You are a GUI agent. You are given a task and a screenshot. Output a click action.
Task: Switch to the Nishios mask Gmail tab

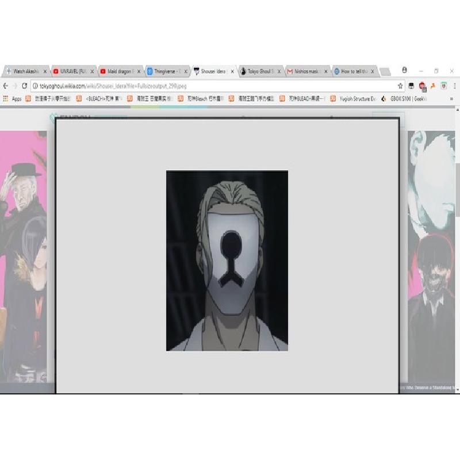pyautogui.click(x=307, y=71)
